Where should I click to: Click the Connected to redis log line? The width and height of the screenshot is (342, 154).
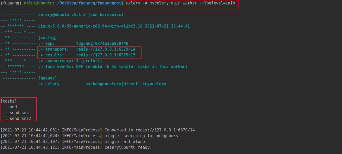pos(149,130)
